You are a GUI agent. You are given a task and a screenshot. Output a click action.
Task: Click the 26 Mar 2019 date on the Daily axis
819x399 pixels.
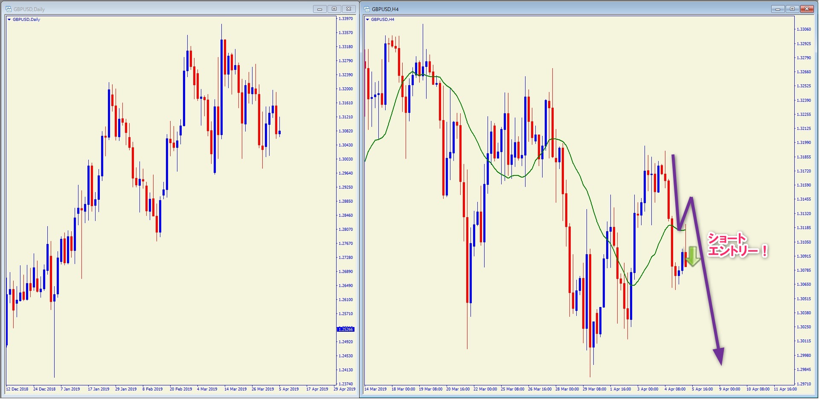click(263, 389)
